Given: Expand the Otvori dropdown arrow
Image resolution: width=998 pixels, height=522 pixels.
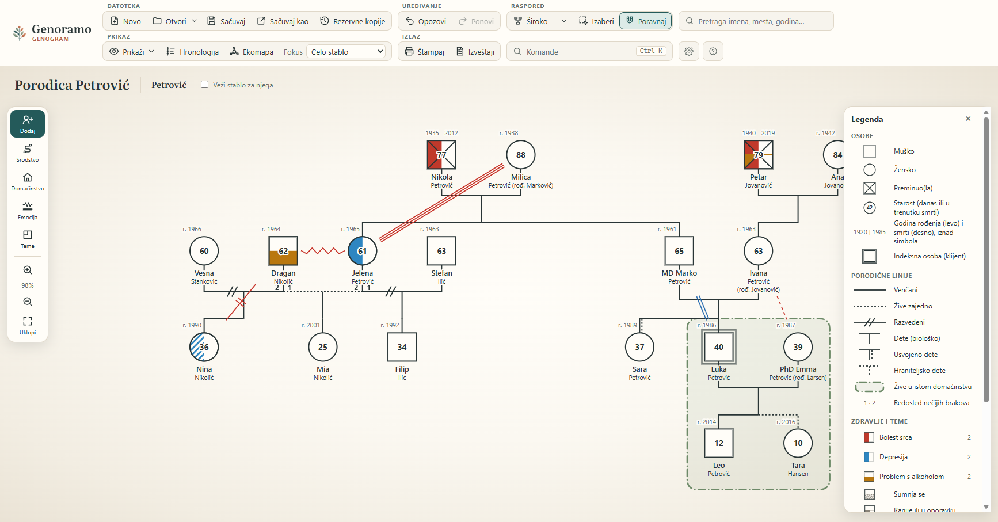Looking at the screenshot, I should [195, 21].
